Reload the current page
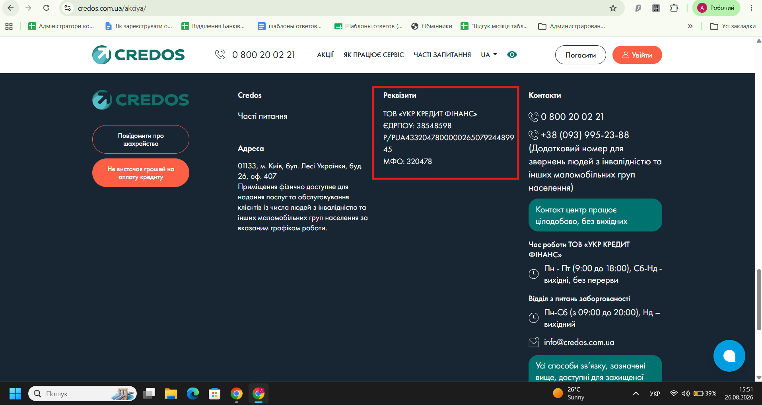 click(47, 8)
